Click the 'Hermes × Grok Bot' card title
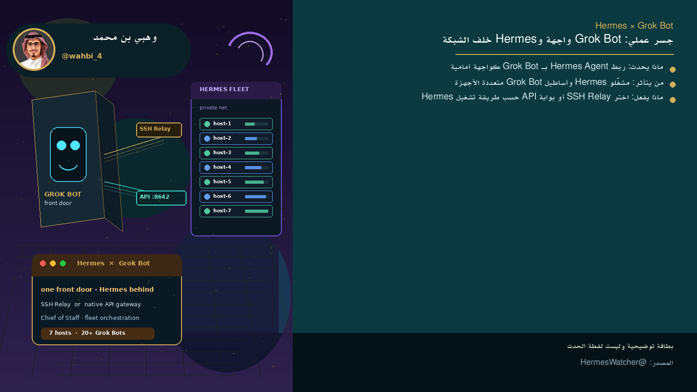 pyautogui.click(x=113, y=263)
